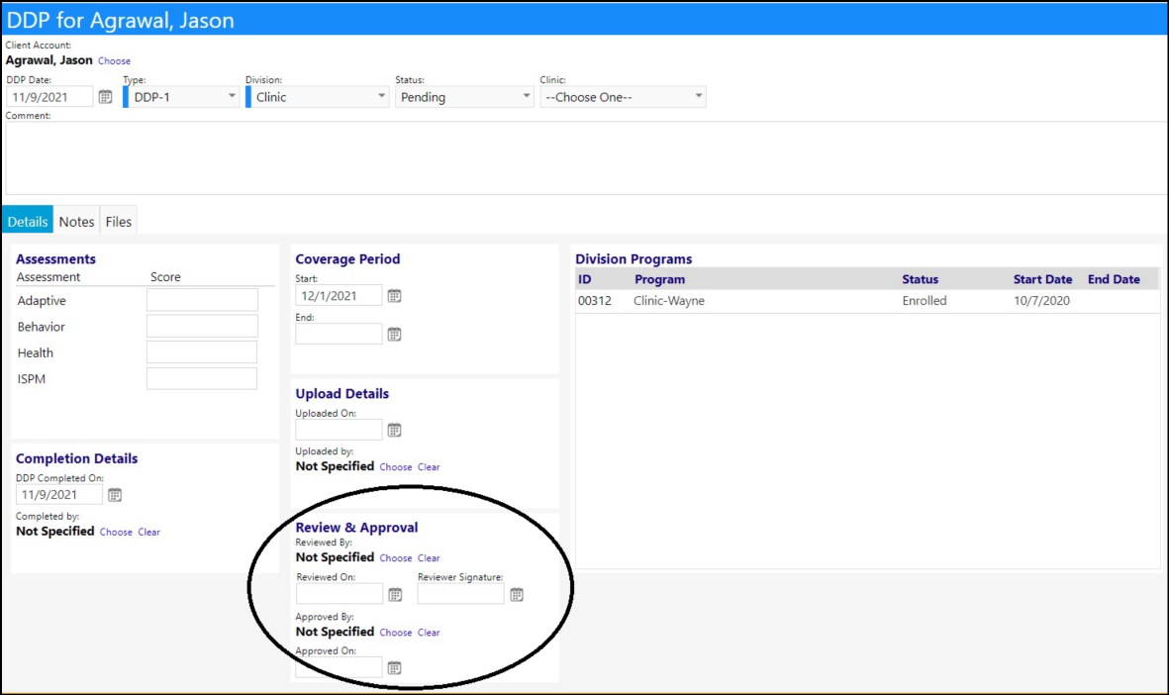Open the Status dropdown showing Pending

pyautogui.click(x=464, y=97)
